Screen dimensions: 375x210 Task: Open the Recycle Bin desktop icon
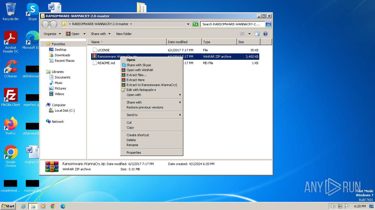(x=11, y=12)
